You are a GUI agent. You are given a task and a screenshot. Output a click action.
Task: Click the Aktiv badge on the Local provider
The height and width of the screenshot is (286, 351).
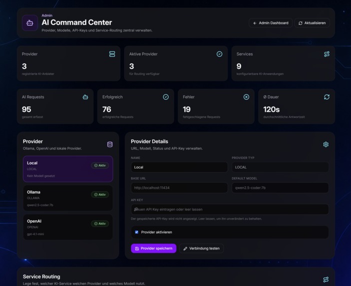tap(100, 165)
